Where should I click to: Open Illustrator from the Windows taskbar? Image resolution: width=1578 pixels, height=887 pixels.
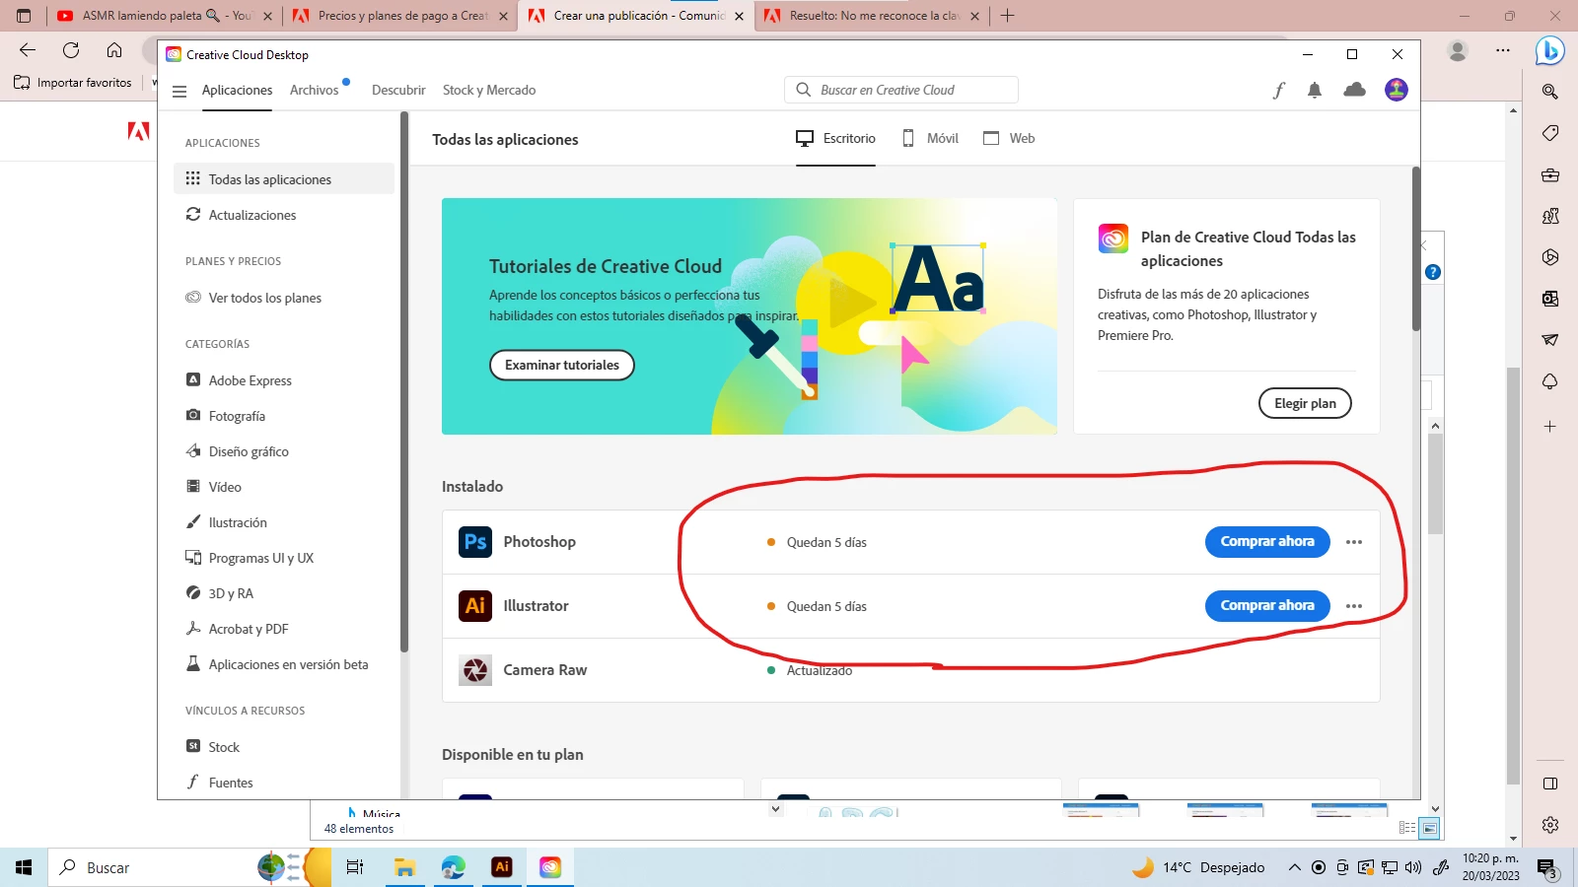point(502,867)
